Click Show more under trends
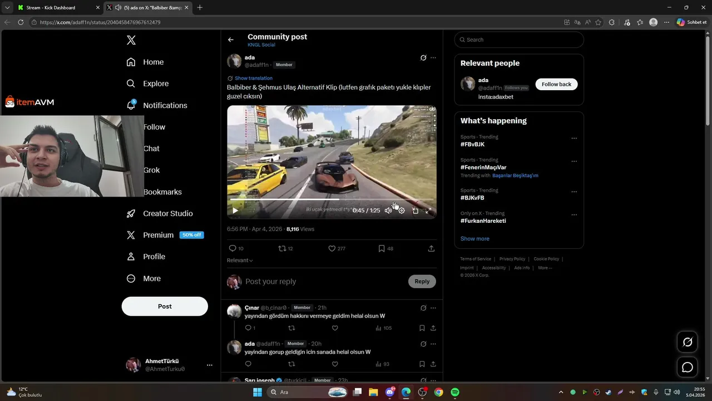 click(x=475, y=239)
